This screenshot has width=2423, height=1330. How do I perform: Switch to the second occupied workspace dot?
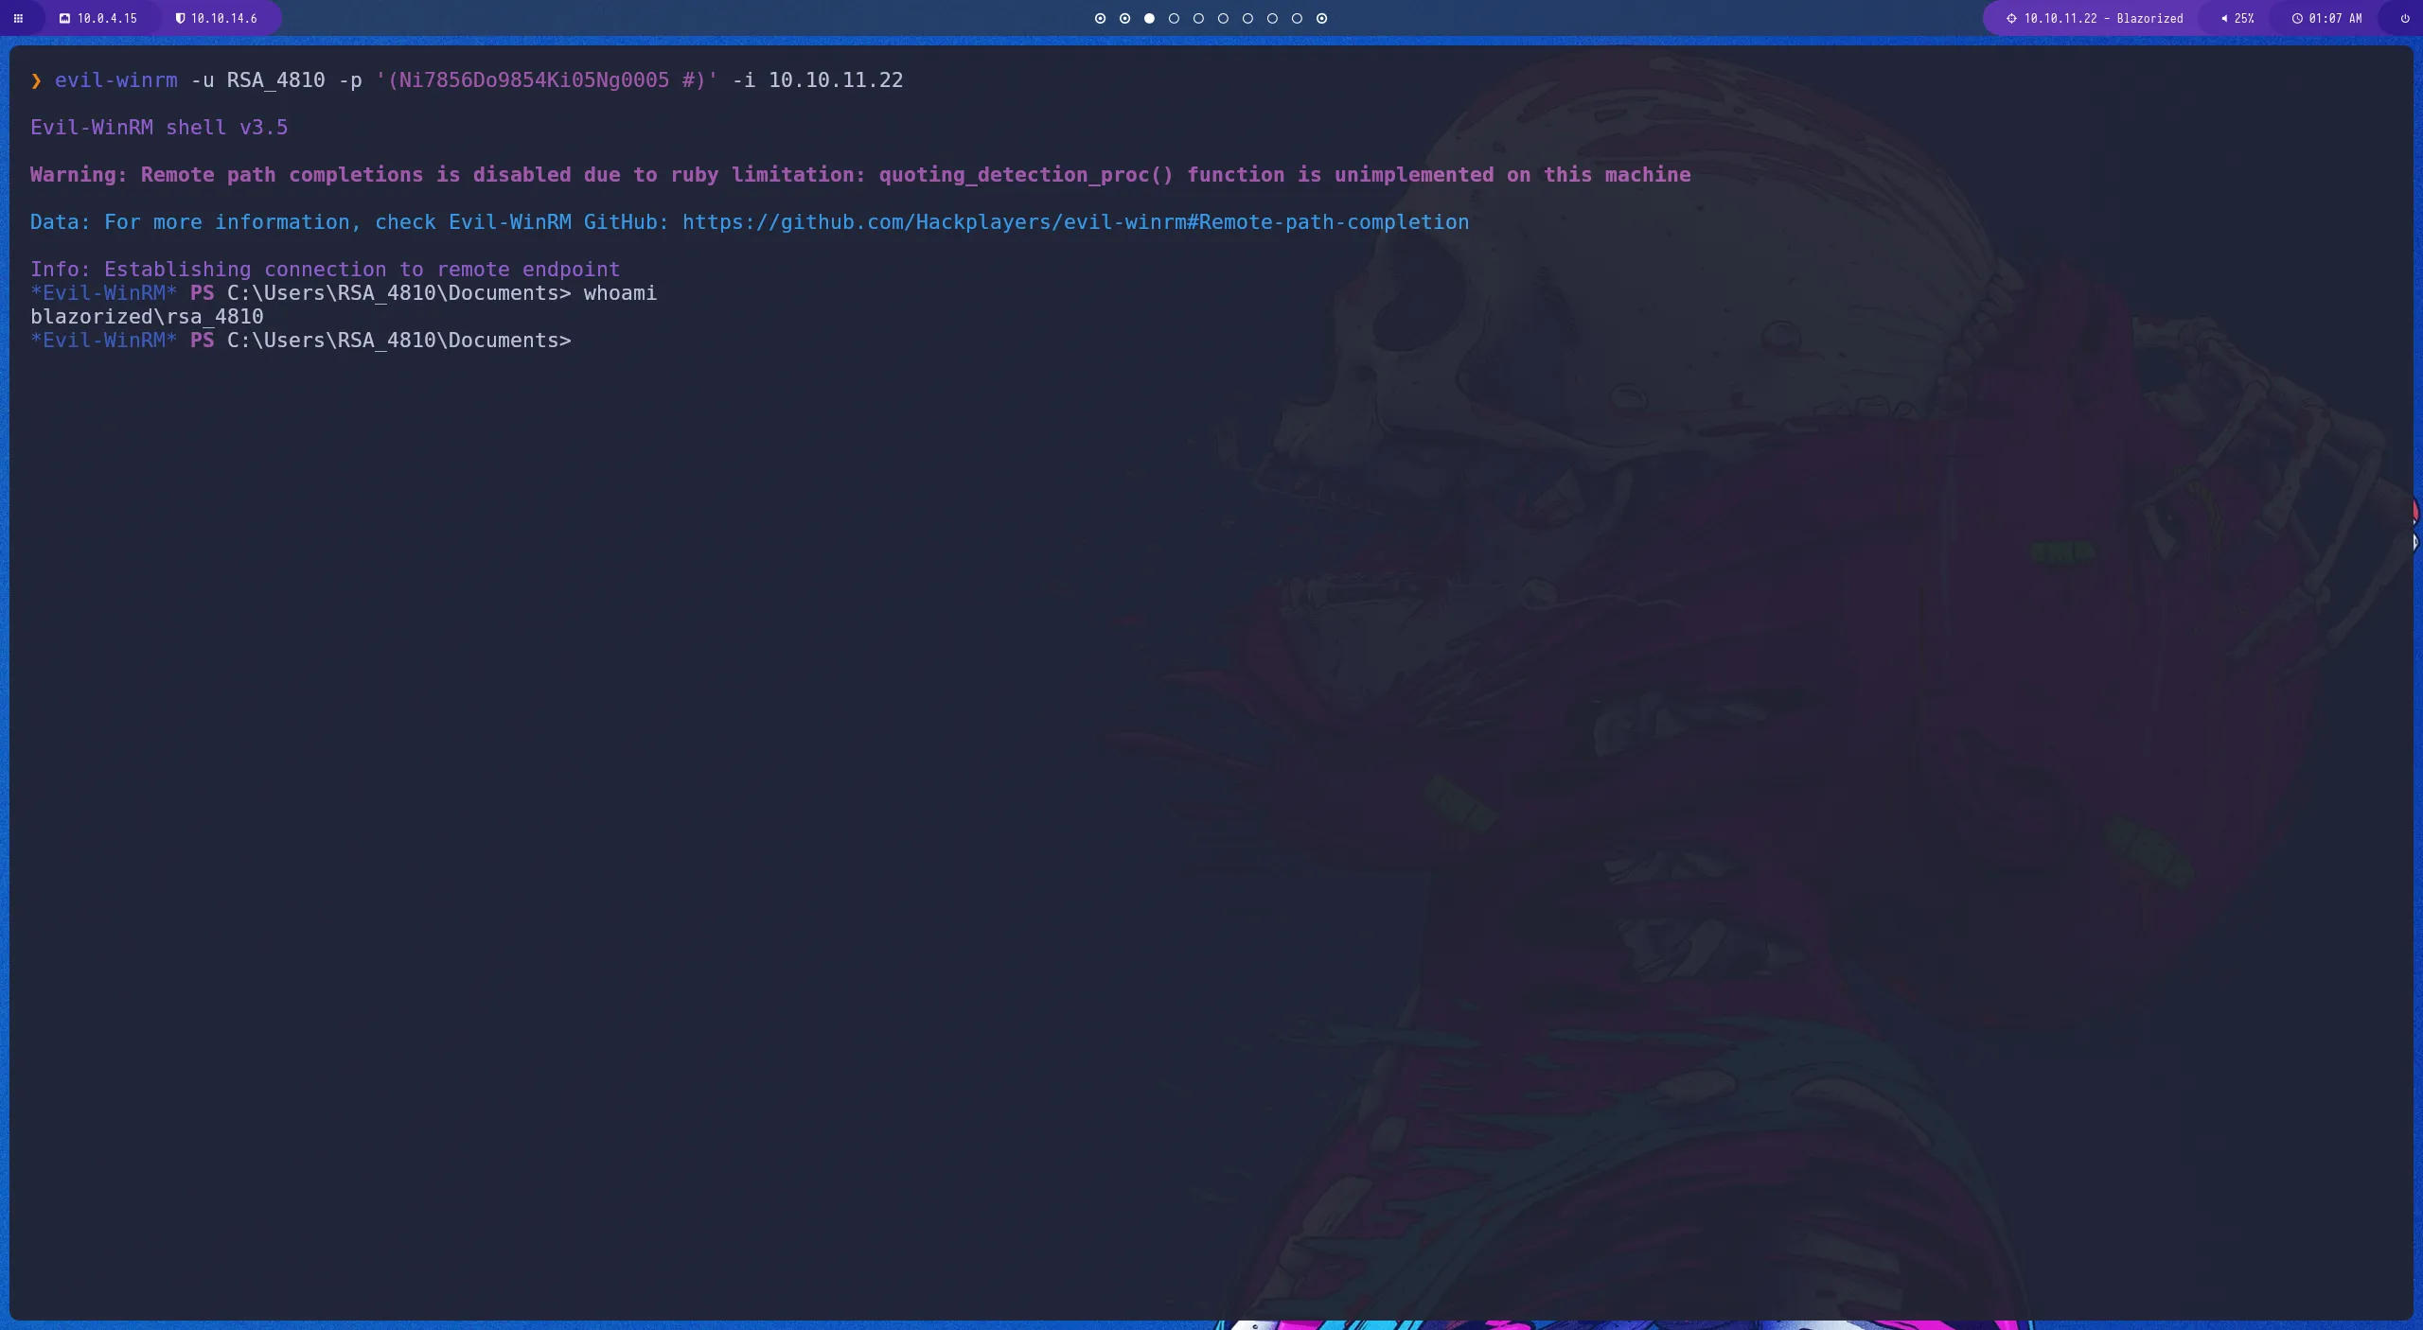tap(1123, 18)
